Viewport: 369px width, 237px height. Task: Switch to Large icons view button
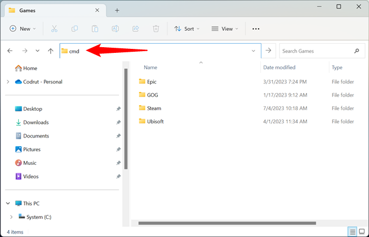[x=362, y=231]
